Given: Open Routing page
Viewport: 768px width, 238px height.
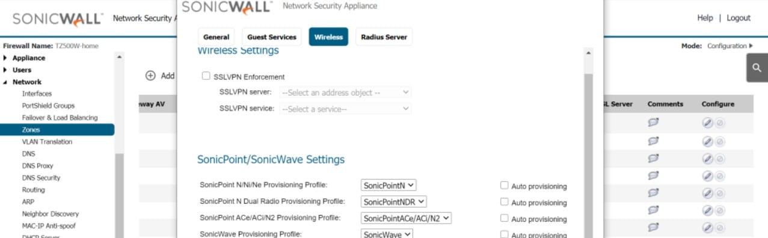Looking at the screenshot, I should pyautogui.click(x=33, y=190).
